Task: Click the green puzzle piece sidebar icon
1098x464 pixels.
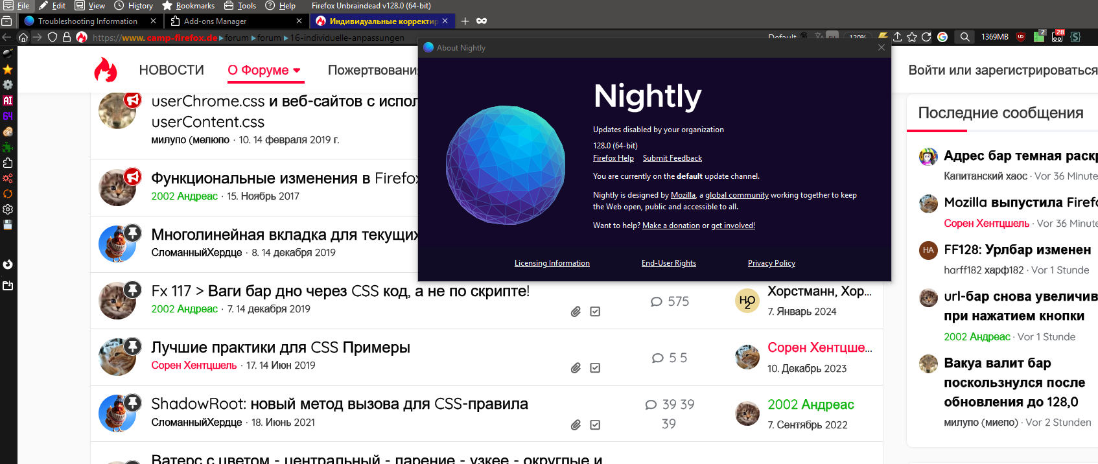Action: click(x=8, y=147)
